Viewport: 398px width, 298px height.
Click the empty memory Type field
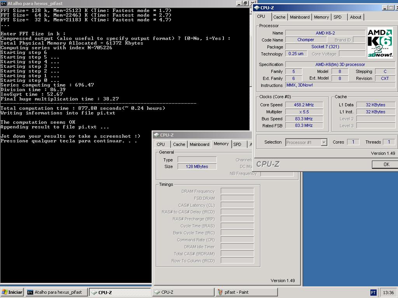coord(197,159)
